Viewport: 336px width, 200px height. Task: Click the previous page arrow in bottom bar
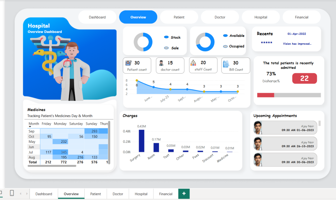(x=20, y=194)
